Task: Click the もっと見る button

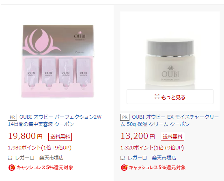Action: coord(170,97)
